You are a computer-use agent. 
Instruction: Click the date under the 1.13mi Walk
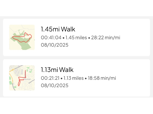coord(55,86)
